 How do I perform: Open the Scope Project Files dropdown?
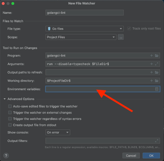(x=81, y=37)
